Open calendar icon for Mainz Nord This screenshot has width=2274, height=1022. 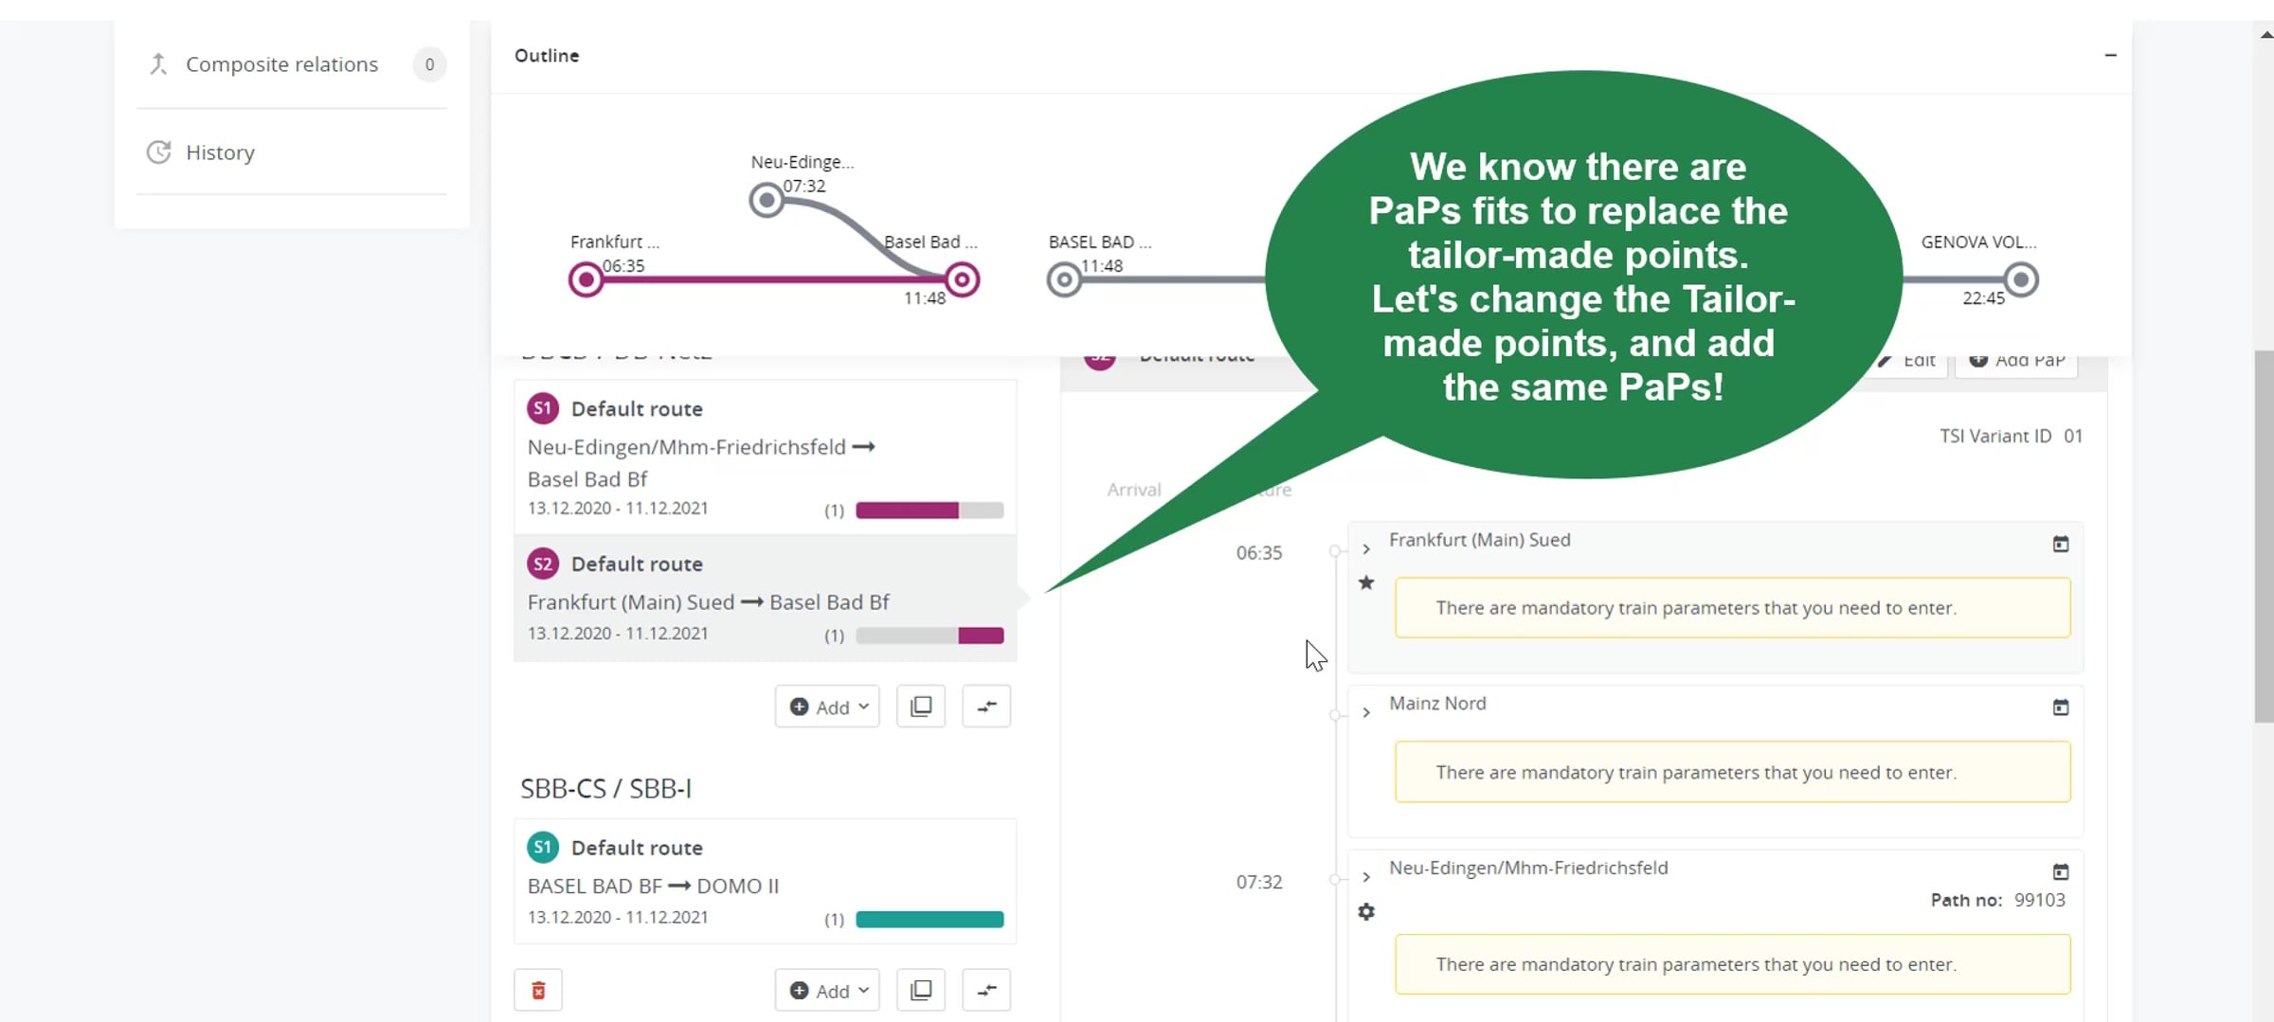2061,708
